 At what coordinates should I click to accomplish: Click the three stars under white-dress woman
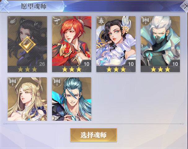(x=116, y=69)
